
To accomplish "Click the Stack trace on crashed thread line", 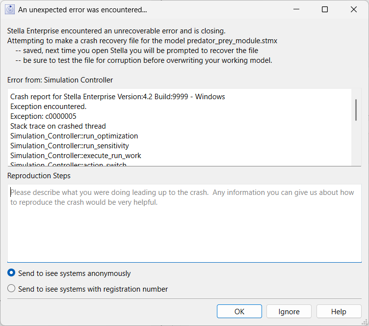I will point(58,126).
